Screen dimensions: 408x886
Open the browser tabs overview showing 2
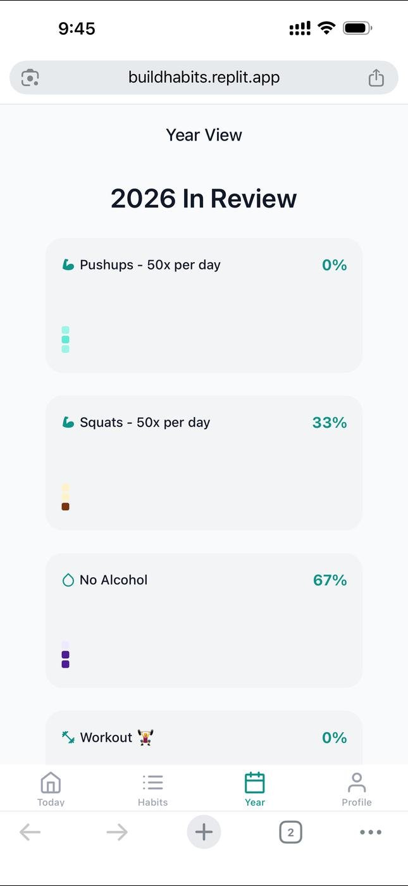(290, 832)
